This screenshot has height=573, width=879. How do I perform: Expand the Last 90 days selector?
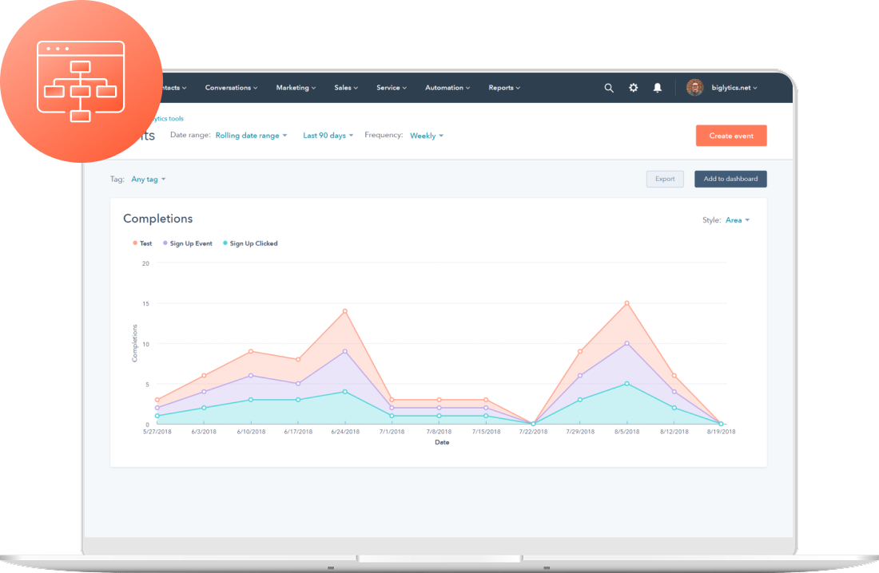pos(328,135)
